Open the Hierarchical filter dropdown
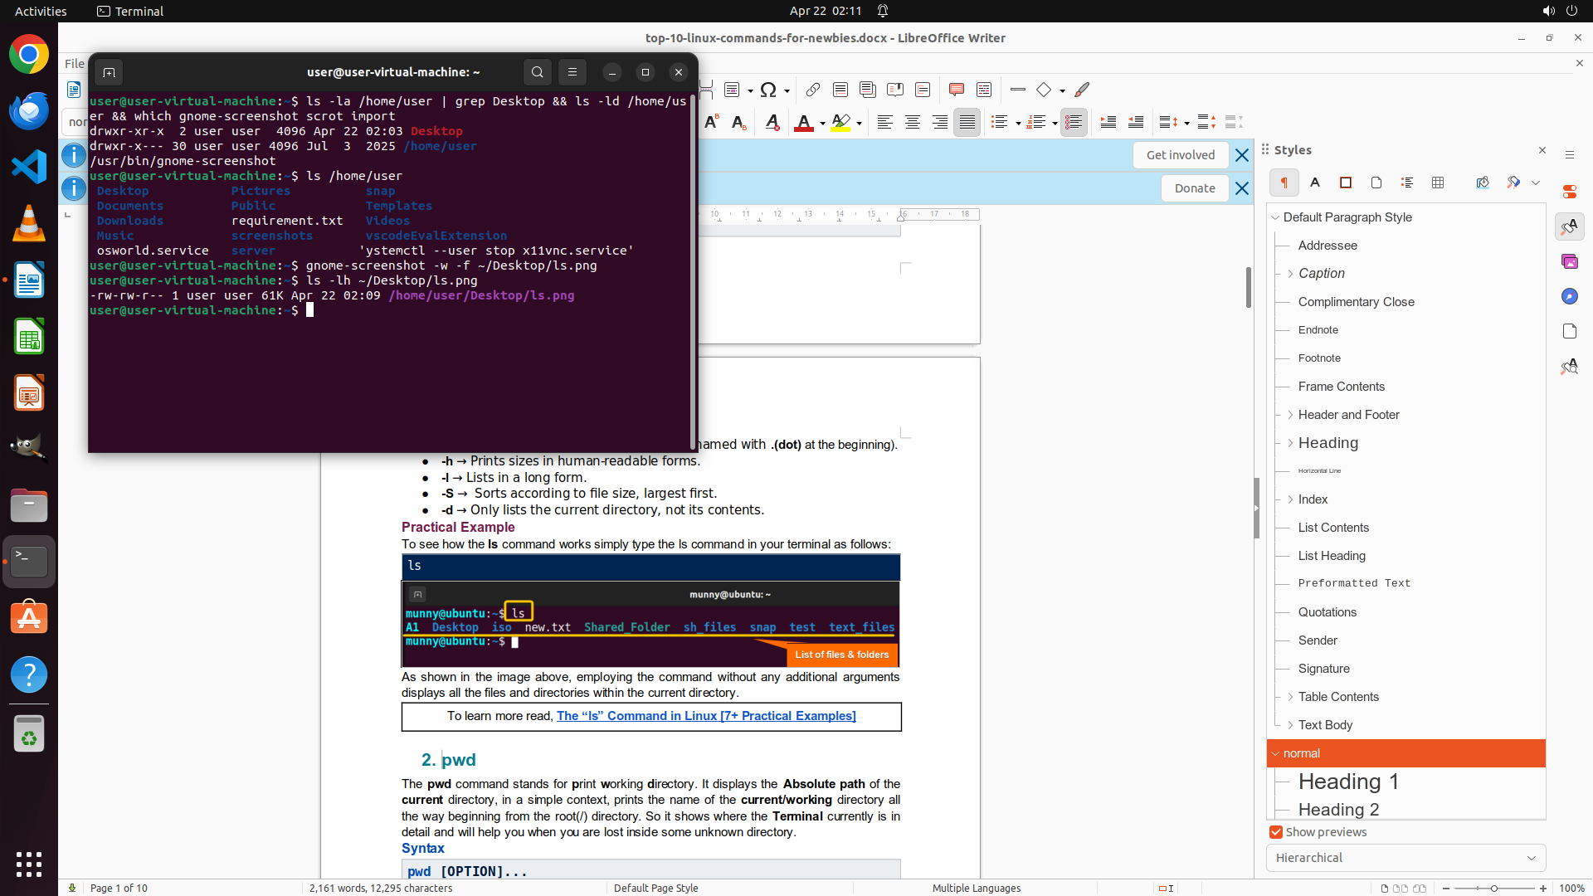 click(1405, 858)
